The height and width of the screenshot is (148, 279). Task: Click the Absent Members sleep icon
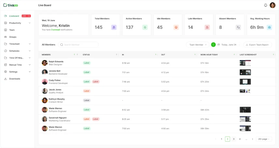tap(238, 28)
